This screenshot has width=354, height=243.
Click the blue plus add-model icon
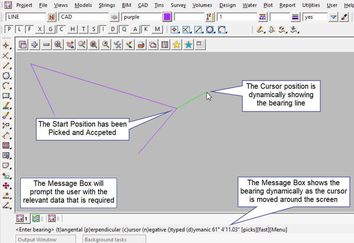click(x=35, y=45)
